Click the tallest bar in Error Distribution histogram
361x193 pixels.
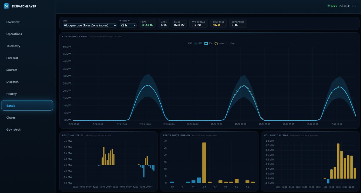click(x=204, y=163)
